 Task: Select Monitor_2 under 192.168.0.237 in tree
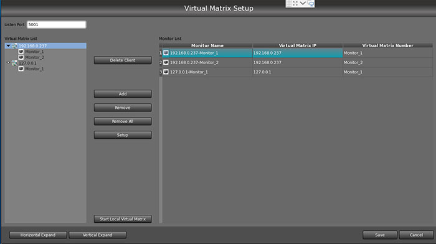(x=34, y=57)
